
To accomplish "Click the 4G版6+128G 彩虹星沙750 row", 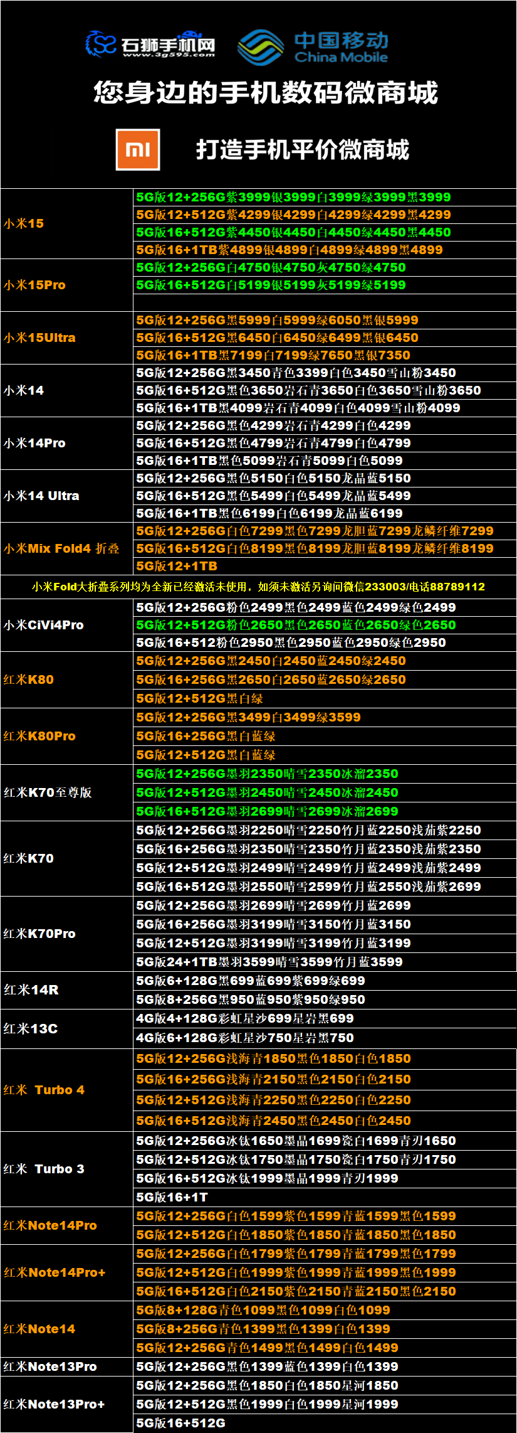I will click(x=325, y=1038).
